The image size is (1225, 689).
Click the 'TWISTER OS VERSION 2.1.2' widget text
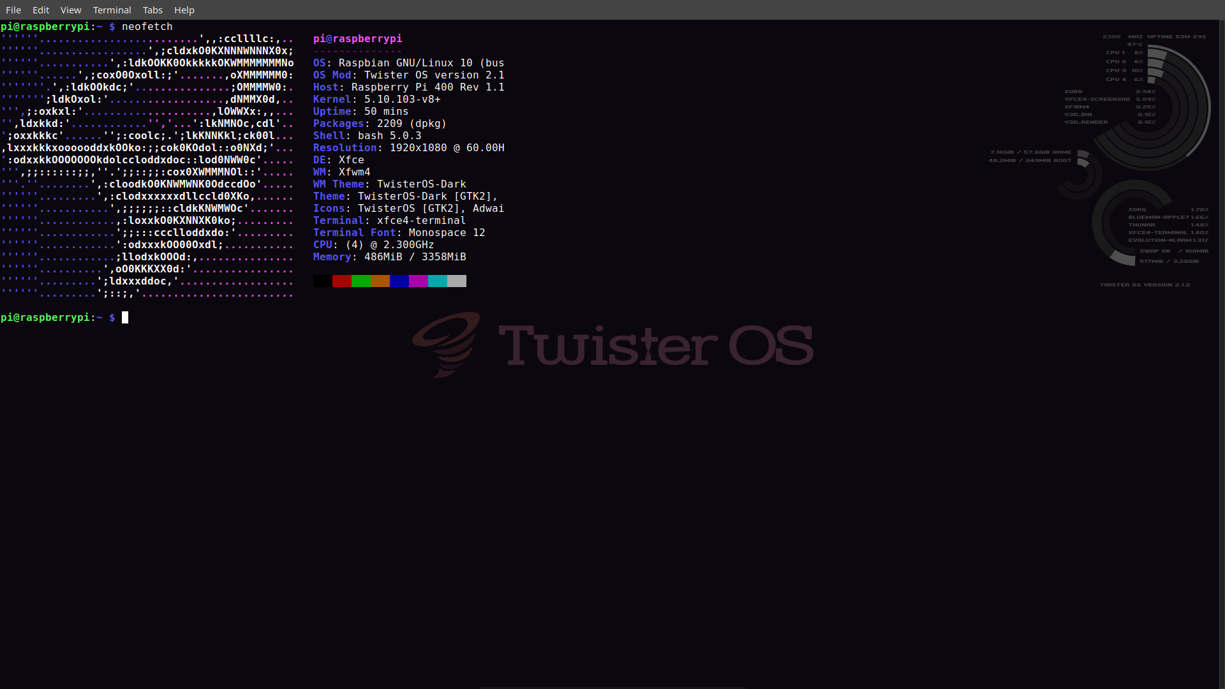pyautogui.click(x=1145, y=285)
